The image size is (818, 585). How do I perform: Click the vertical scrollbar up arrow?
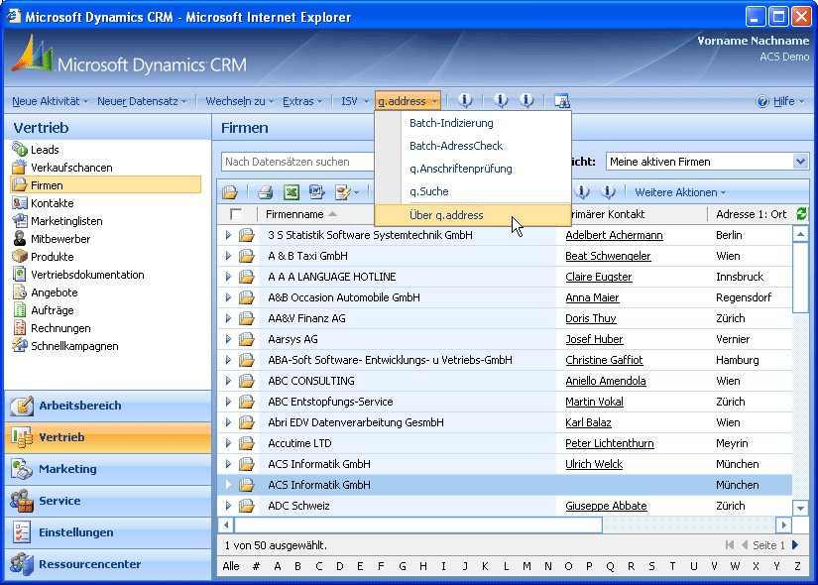pos(800,234)
